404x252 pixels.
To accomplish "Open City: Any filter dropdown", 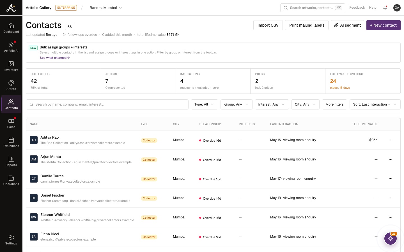I will tap(305, 104).
